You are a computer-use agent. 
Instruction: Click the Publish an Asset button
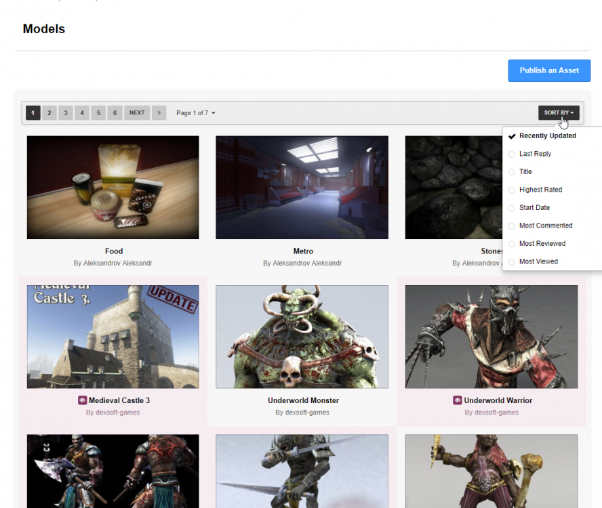[549, 70]
